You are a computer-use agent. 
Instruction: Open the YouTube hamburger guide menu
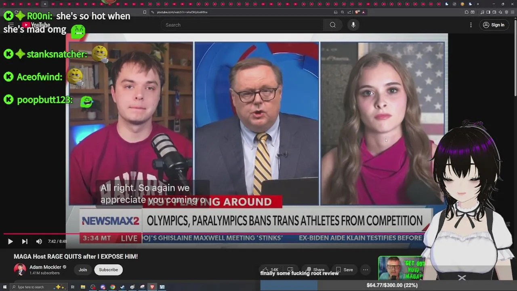pyautogui.click(x=11, y=25)
